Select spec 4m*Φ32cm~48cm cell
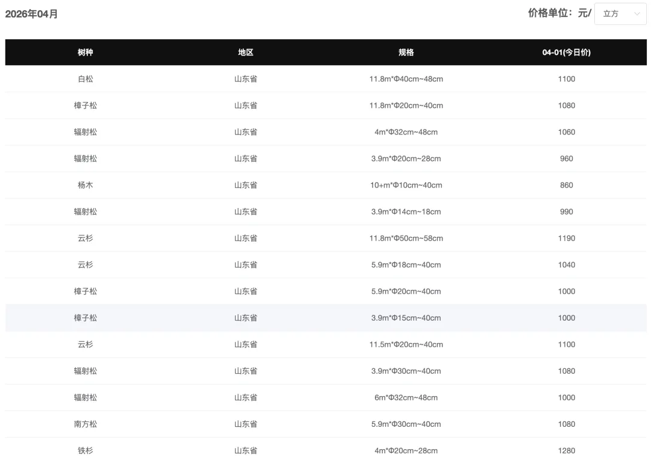The width and height of the screenshot is (651, 463). click(x=406, y=132)
